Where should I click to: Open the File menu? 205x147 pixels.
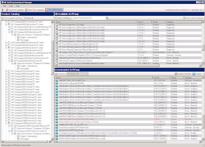click(4, 6)
